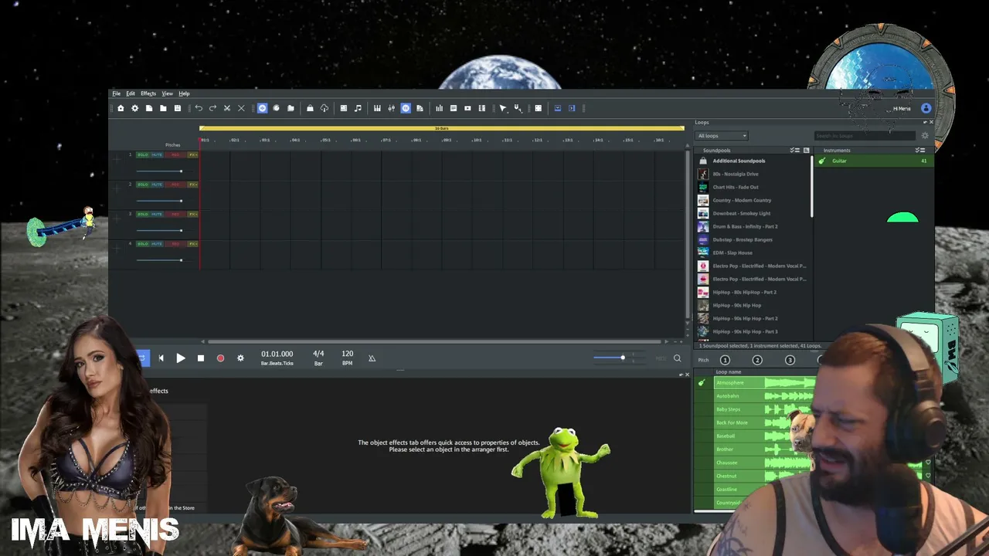Solo track 4
Screen dimensions: 989x556
click(143, 244)
